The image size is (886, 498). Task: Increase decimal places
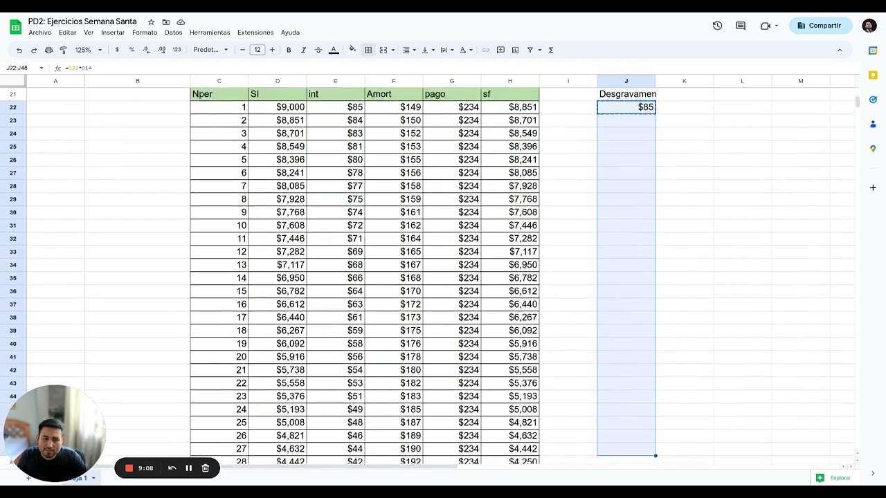161,50
